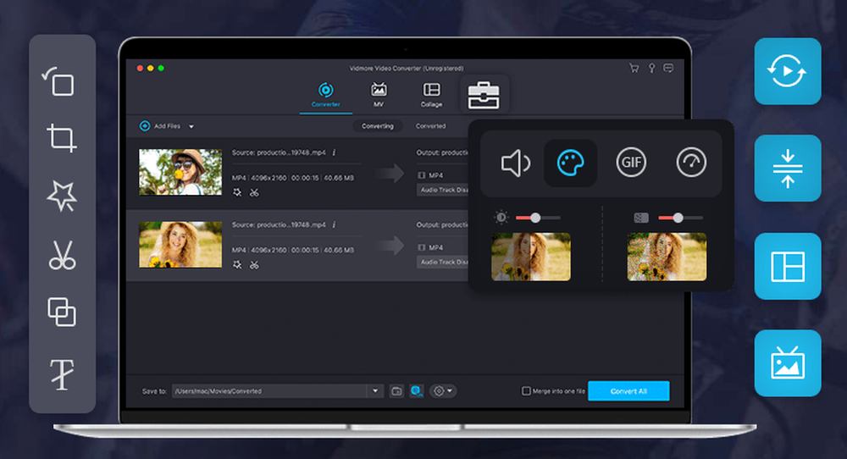This screenshot has width=847, height=459.
Task: Open the output folder icon
Action: pyautogui.click(x=396, y=391)
